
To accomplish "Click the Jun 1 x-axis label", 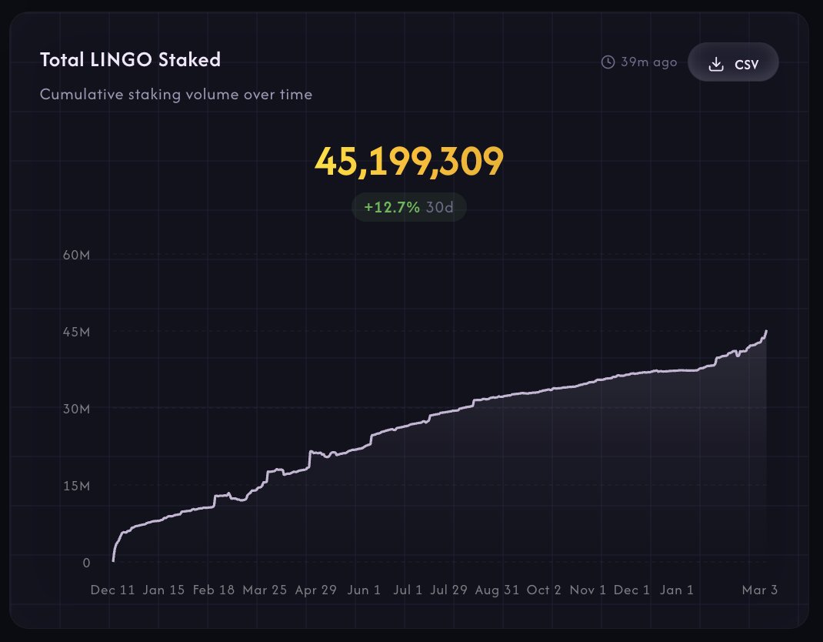I will pyautogui.click(x=364, y=590).
